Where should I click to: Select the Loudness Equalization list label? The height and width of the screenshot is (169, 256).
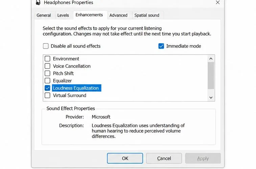76,88
